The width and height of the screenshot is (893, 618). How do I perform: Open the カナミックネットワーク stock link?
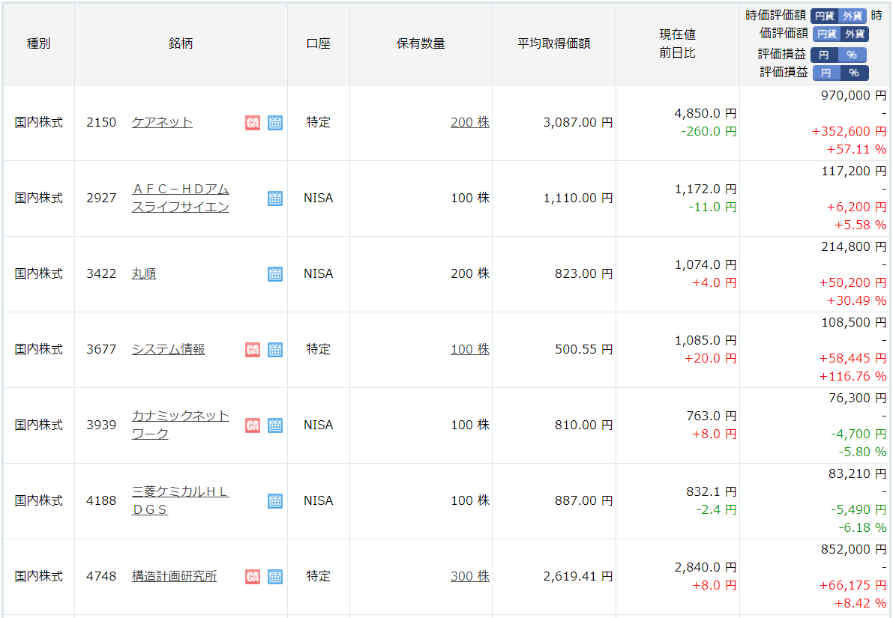pyautogui.click(x=180, y=425)
